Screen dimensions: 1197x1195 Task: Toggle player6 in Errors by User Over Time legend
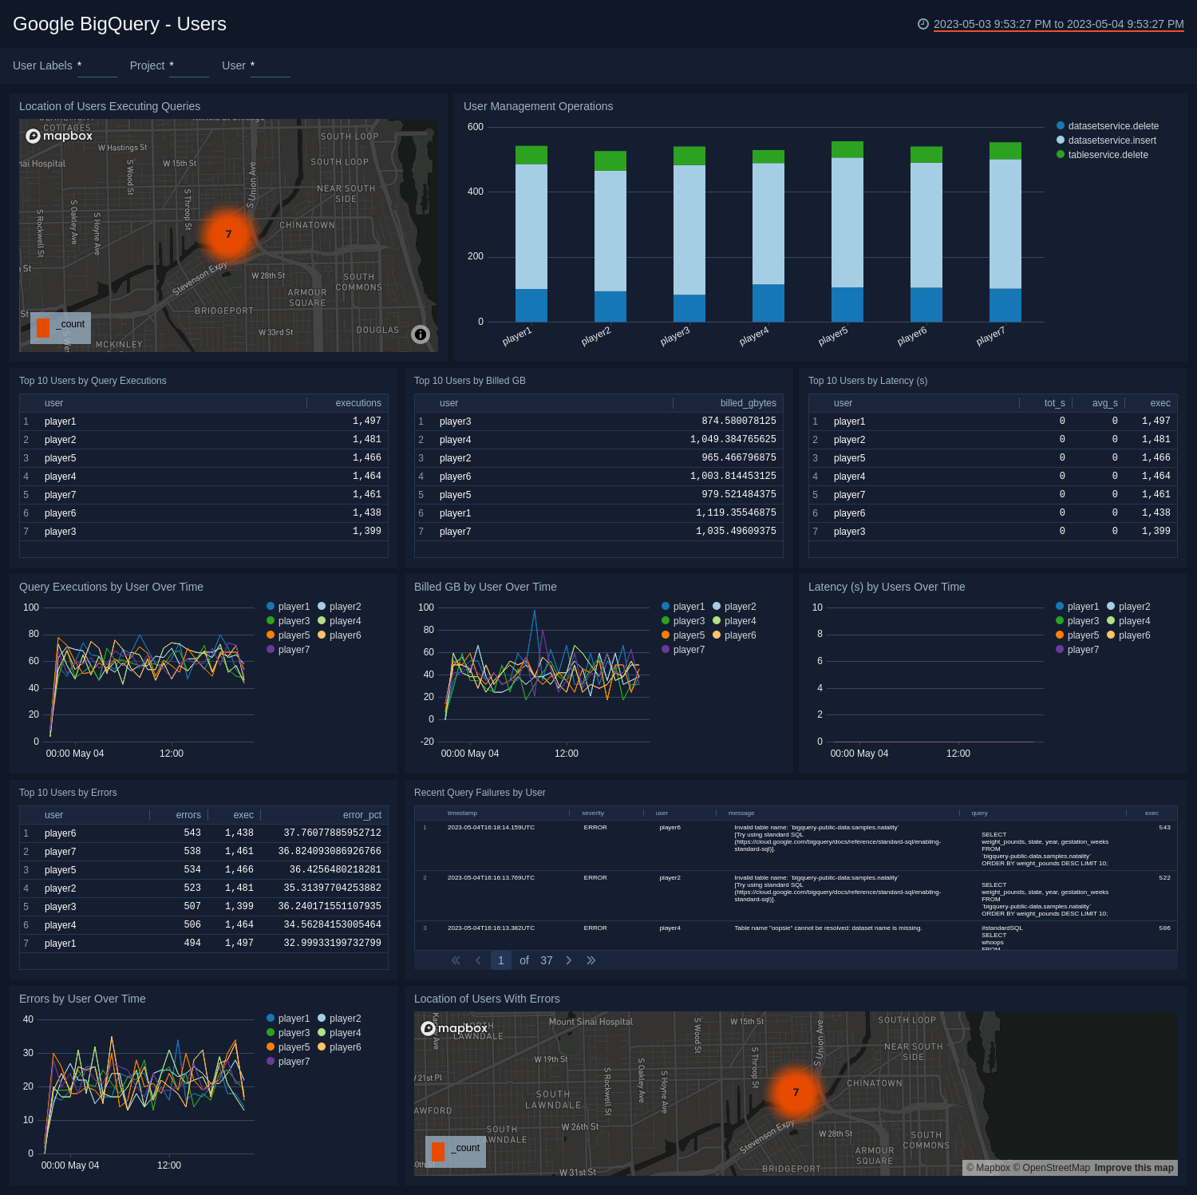coord(339,1047)
